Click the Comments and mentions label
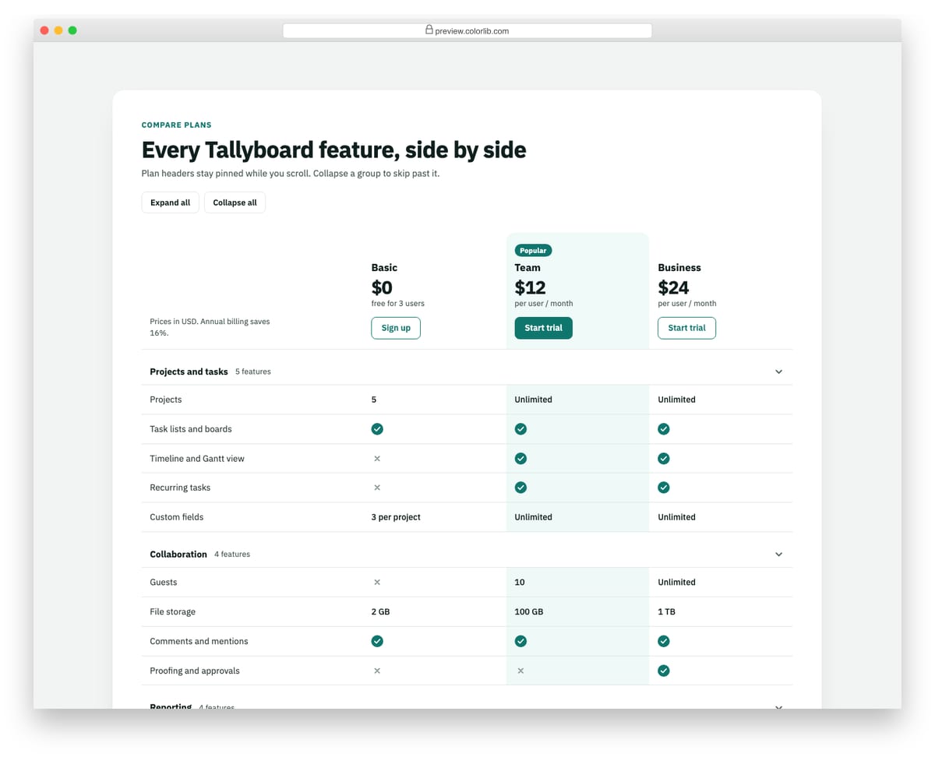935x757 pixels. pos(199,641)
